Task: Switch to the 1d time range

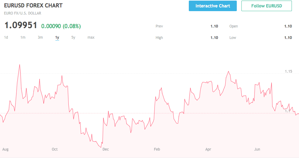Action: (x=6, y=37)
